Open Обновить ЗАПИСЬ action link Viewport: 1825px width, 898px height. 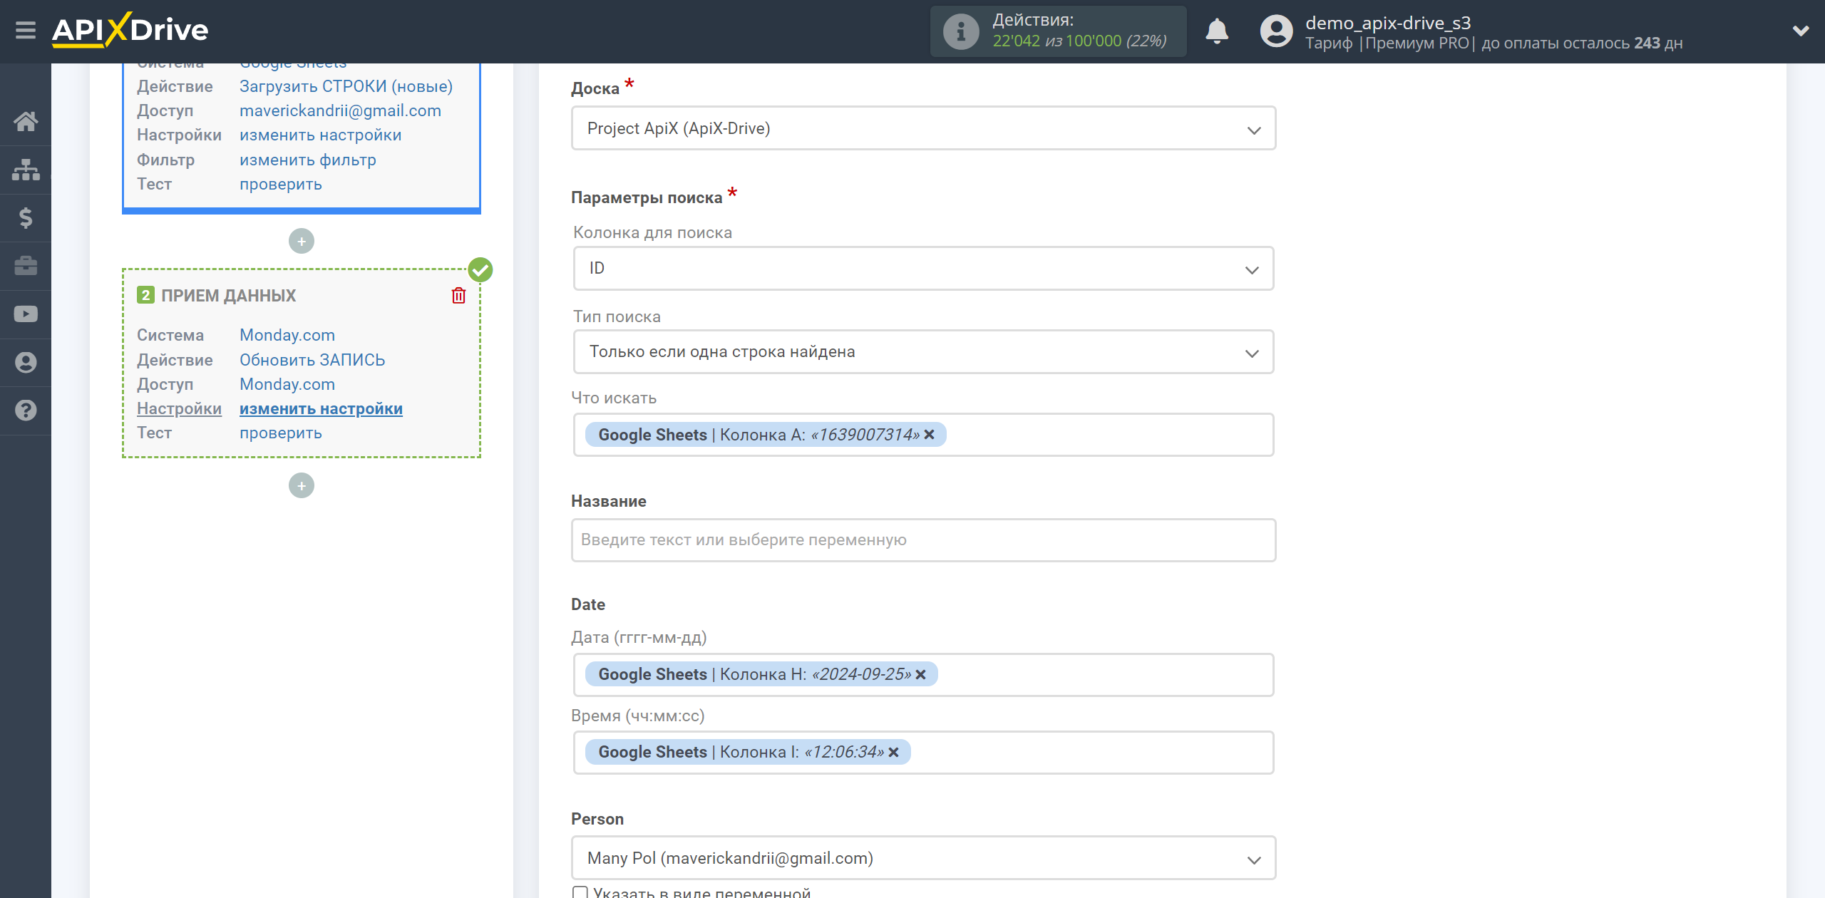(x=312, y=360)
